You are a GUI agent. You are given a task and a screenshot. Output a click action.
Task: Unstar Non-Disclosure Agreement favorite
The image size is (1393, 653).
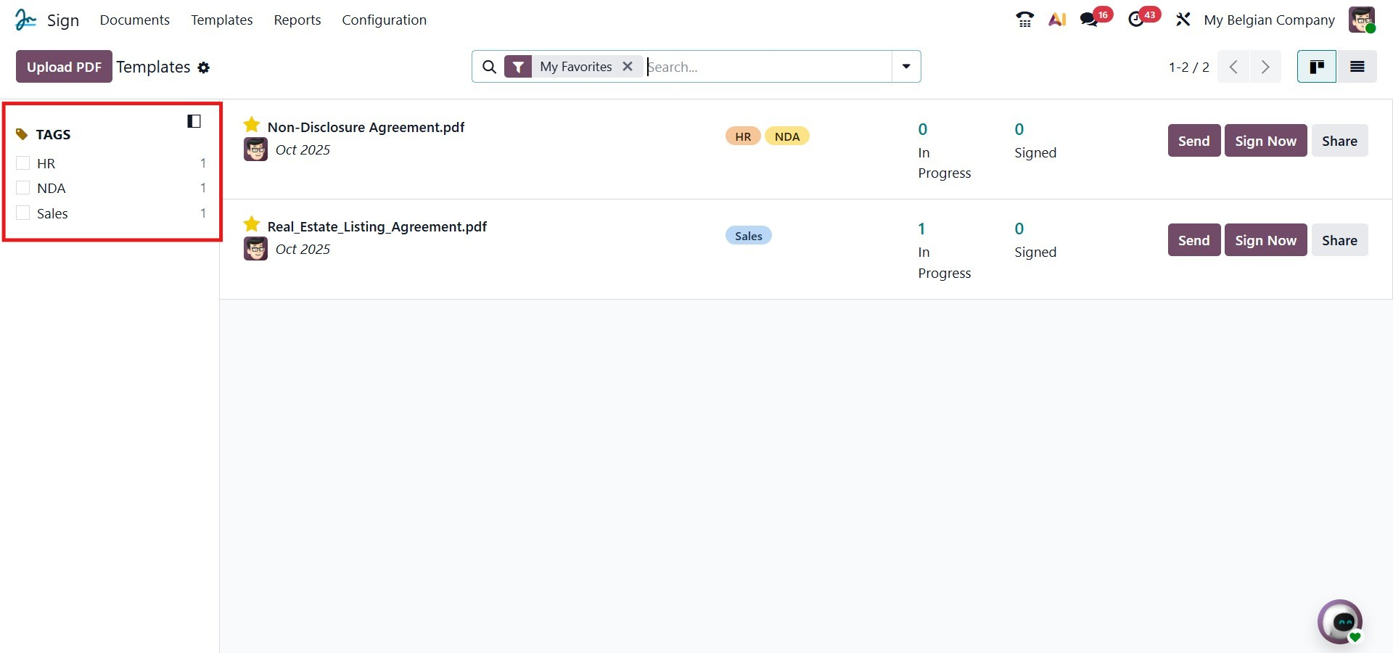pos(252,125)
